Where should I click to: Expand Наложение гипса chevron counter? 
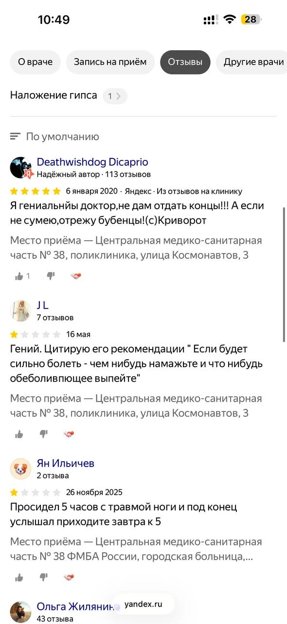coord(115,96)
